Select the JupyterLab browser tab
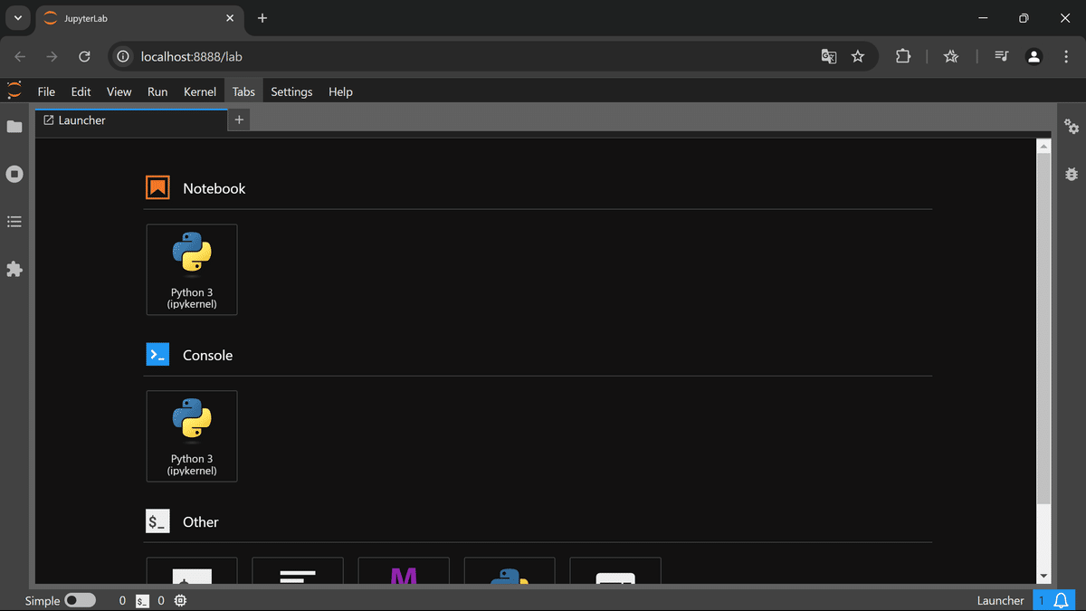 [140, 18]
